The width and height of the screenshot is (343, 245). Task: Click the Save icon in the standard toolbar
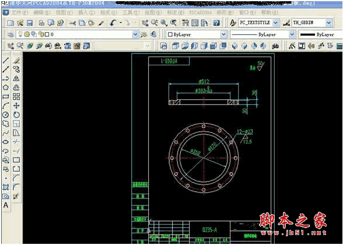[x=30, y=23]
